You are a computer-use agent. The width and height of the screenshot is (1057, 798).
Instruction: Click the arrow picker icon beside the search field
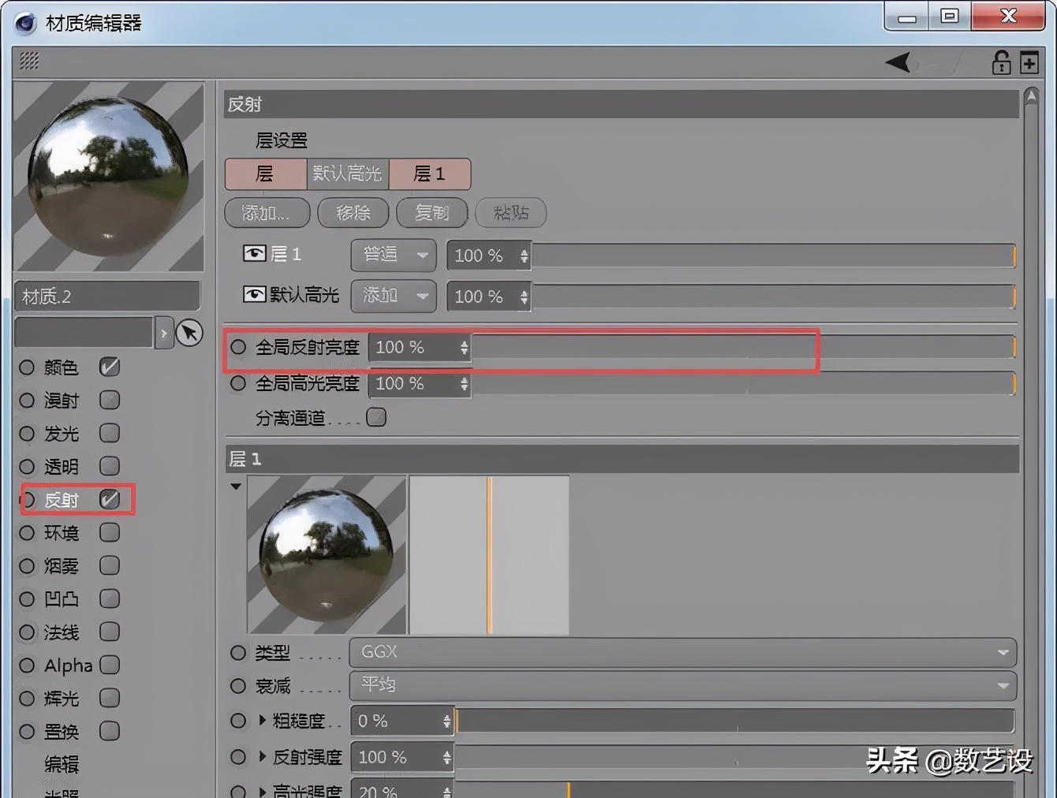pos(189,332)
